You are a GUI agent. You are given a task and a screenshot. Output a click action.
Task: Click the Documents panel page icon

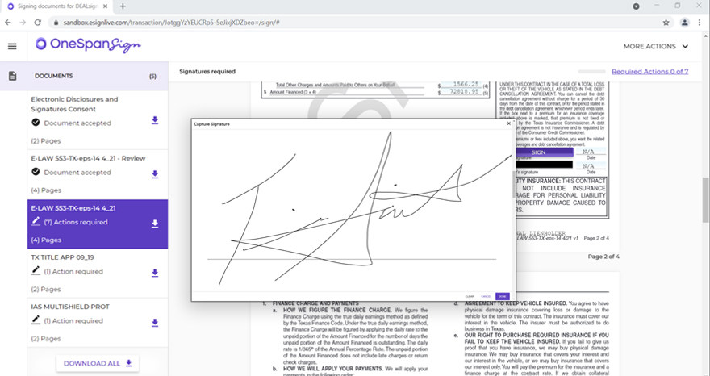[13, 76]
